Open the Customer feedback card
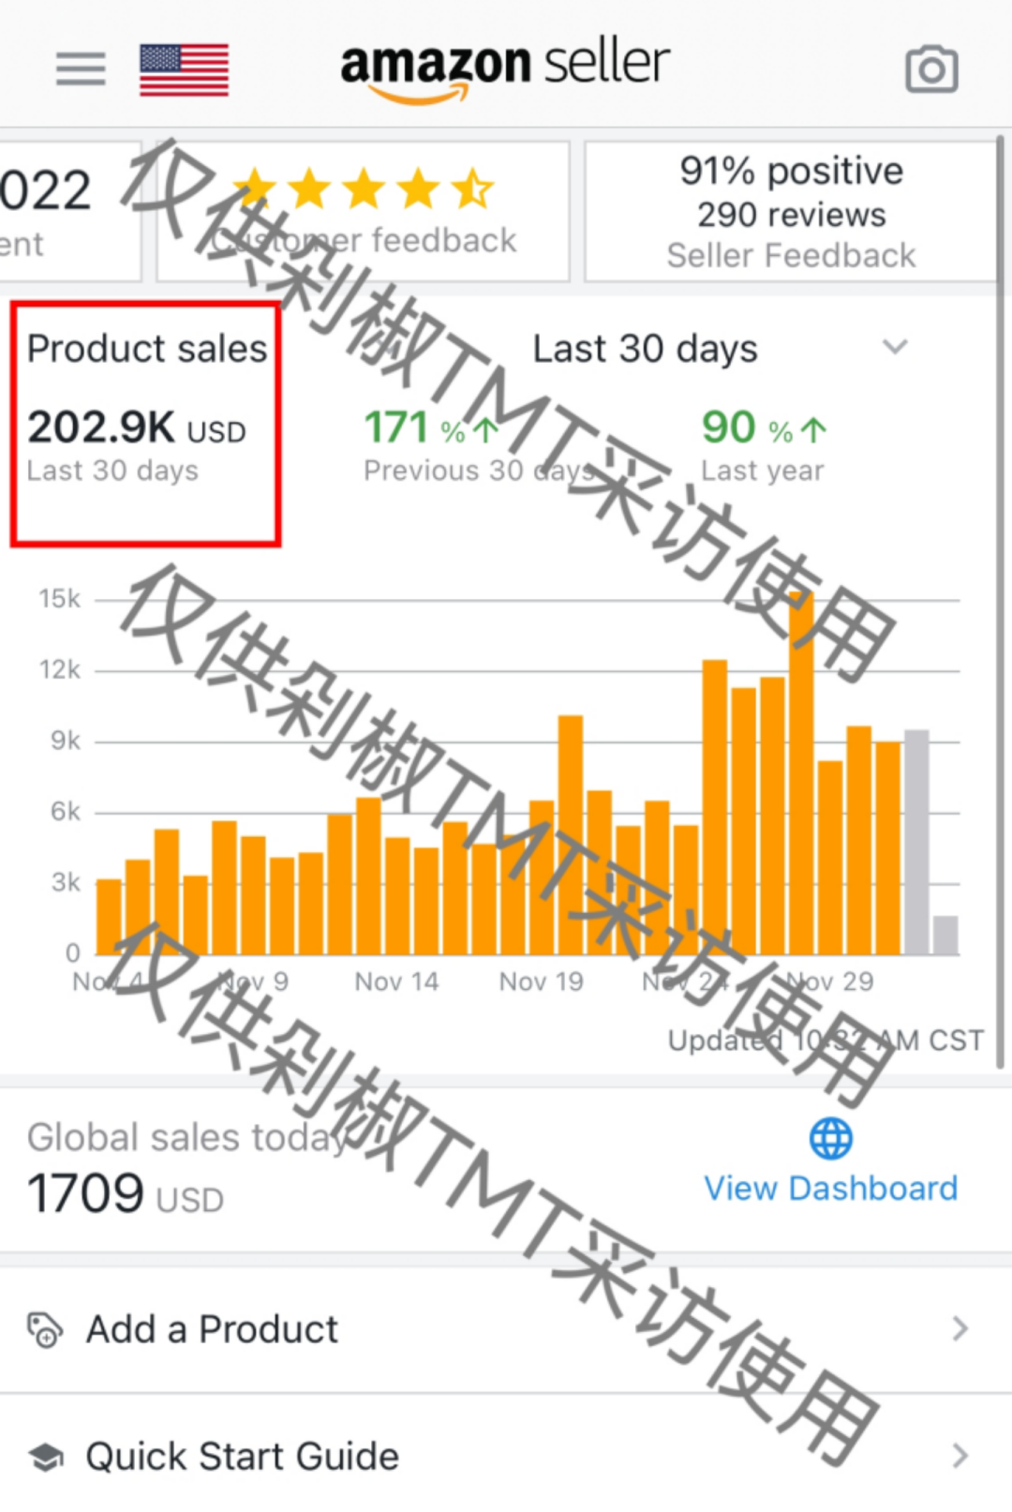 (364, 212)
